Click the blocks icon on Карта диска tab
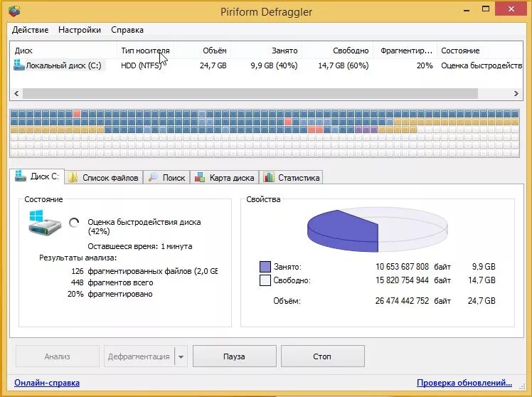This screenshot has width=532, height=397. [200, 177]
